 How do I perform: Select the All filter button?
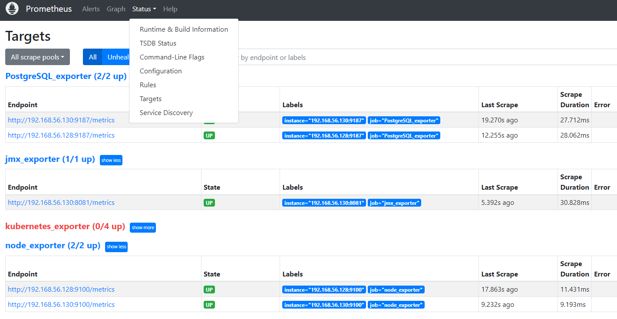tap(92, 57)
